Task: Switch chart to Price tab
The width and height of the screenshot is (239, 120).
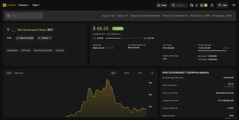Action: (9, 73)
